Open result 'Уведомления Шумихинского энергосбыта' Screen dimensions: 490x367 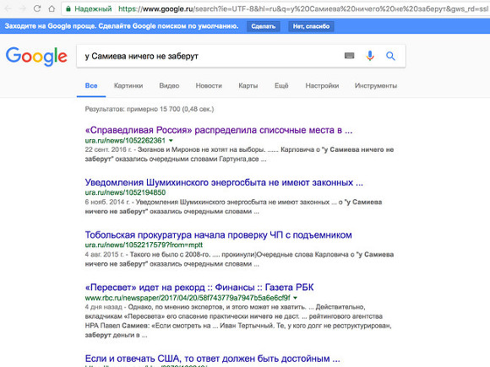pos(224,182)
